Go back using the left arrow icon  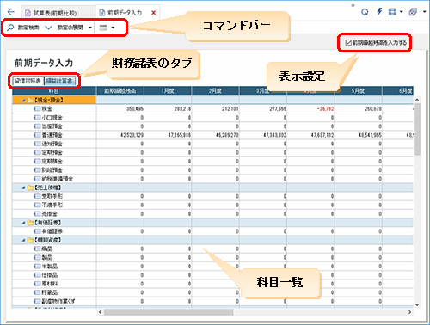click(11, 12)
